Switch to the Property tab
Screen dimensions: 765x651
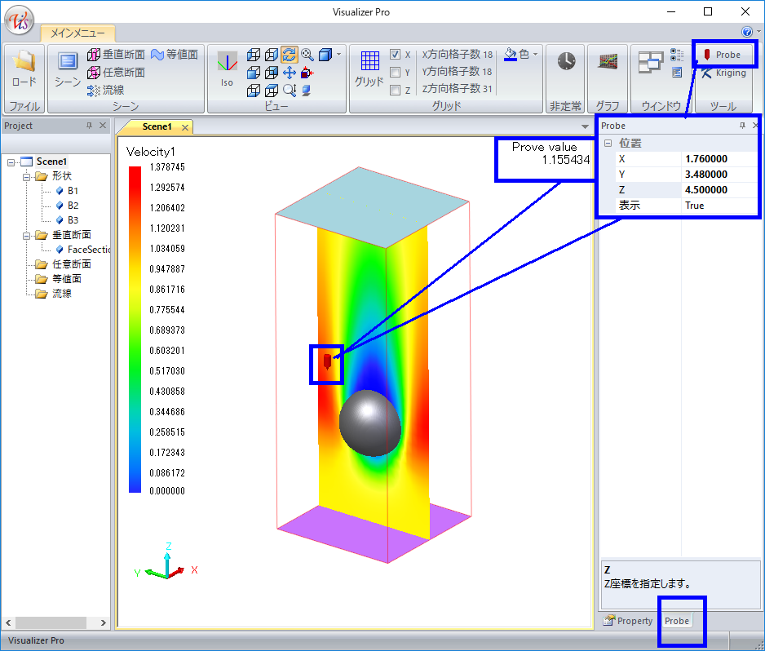[628, 621]
